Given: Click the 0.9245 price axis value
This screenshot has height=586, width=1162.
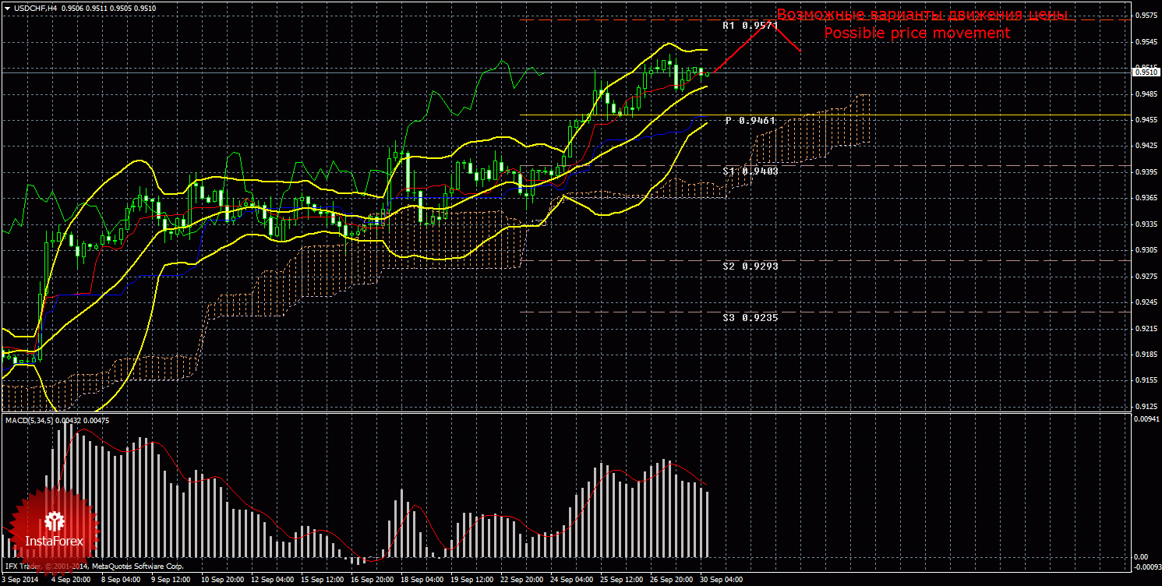Looking at the screenshot, I should [x=1145, y=302].
